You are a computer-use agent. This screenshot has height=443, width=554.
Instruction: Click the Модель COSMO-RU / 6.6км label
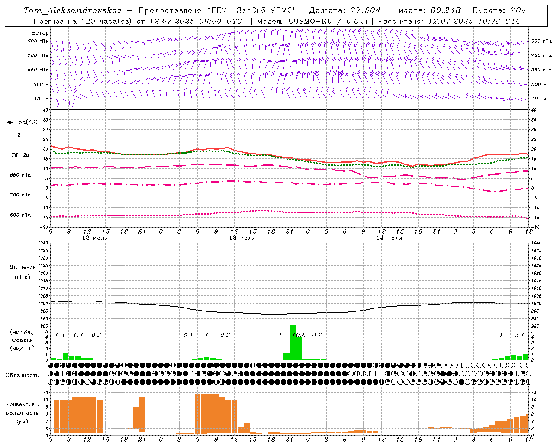click(x=312, y=21)
